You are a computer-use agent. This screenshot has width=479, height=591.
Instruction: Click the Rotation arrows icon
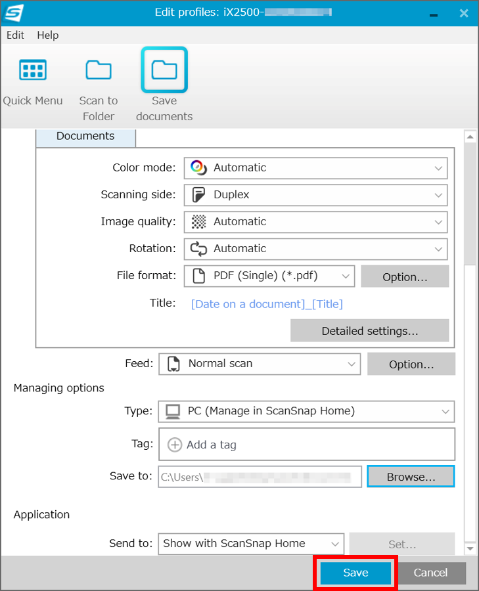click(x=198, y=249)
